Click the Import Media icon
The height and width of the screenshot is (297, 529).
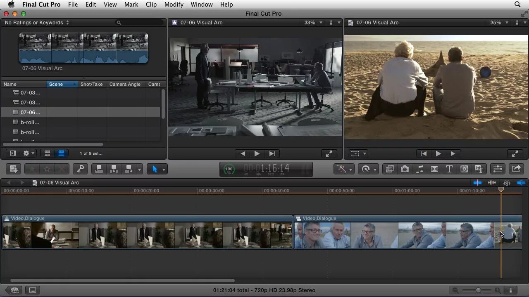(13, 169)
